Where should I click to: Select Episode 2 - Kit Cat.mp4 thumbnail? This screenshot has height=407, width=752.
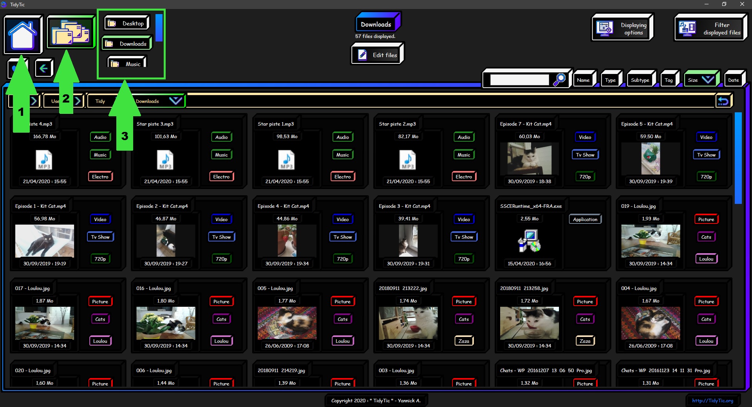(x=166, y=241)
